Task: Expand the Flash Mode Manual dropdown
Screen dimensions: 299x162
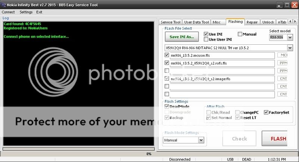Action: (x=201, y=140)
